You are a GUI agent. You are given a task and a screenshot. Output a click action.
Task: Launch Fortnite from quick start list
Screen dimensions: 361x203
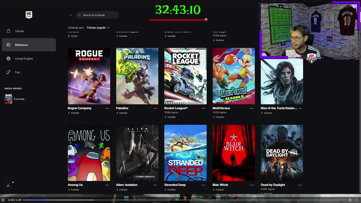[x=15, y=99]
